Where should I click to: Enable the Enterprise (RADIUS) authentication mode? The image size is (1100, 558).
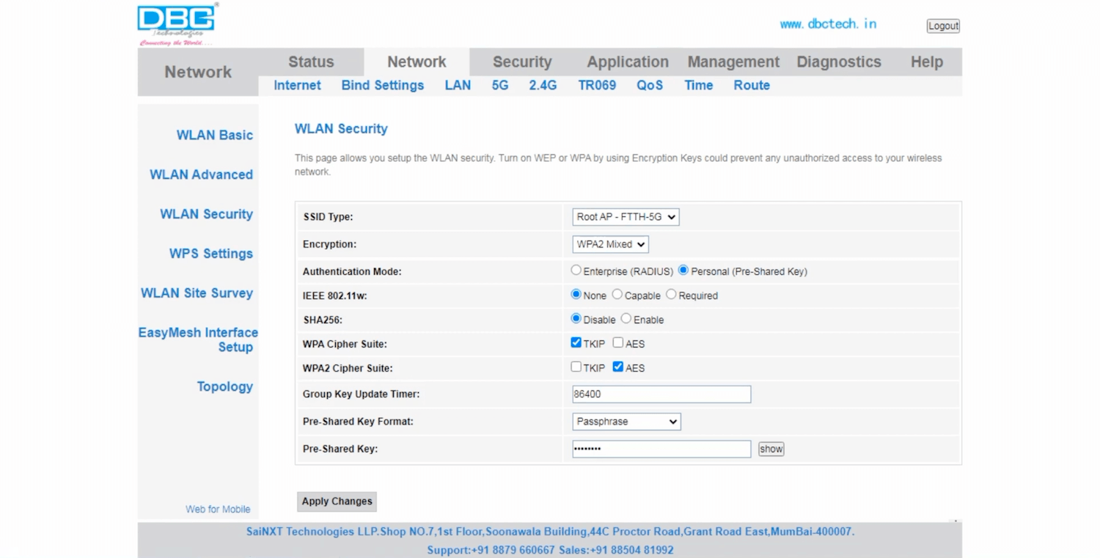[576, 271]
